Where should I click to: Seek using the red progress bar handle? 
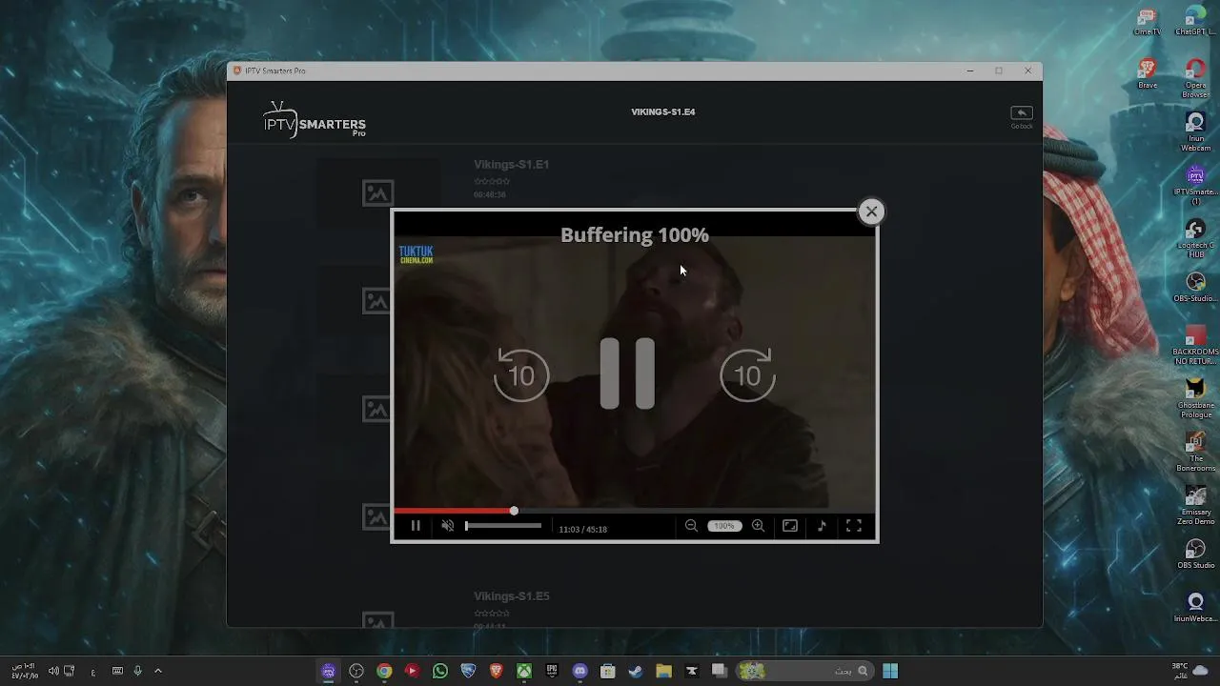click(x=514, y=512)
